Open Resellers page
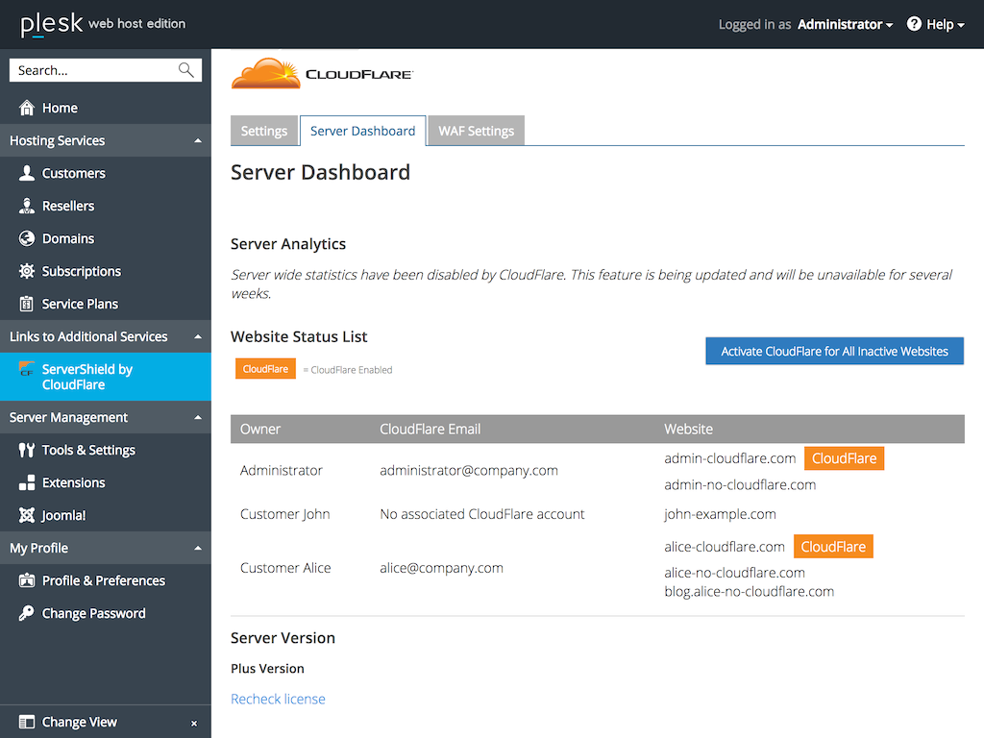984x738 pixels. click(x=106, y=206)
